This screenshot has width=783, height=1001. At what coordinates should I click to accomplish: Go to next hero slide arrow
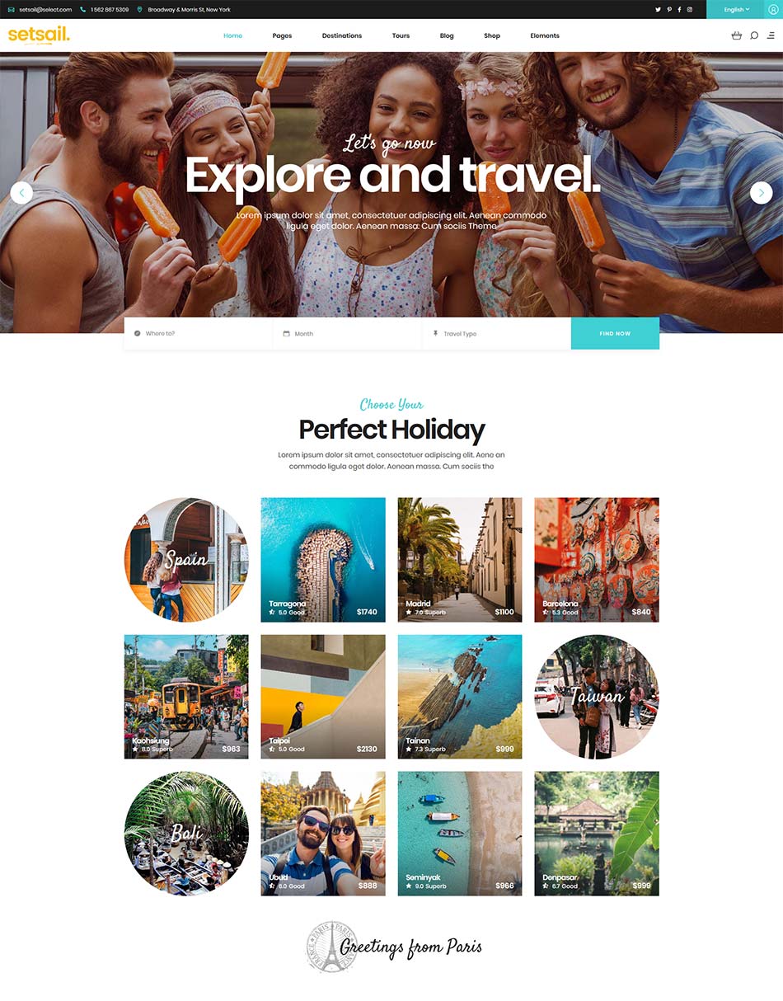pos(761,192)
